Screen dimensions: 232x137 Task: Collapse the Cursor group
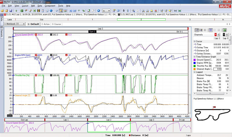click(195, 41)
